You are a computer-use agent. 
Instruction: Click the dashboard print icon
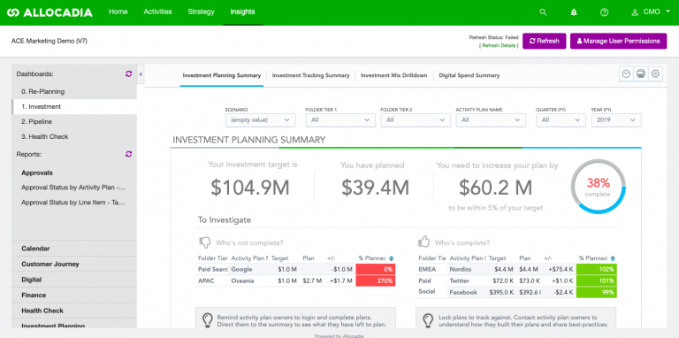click(641, 74)
